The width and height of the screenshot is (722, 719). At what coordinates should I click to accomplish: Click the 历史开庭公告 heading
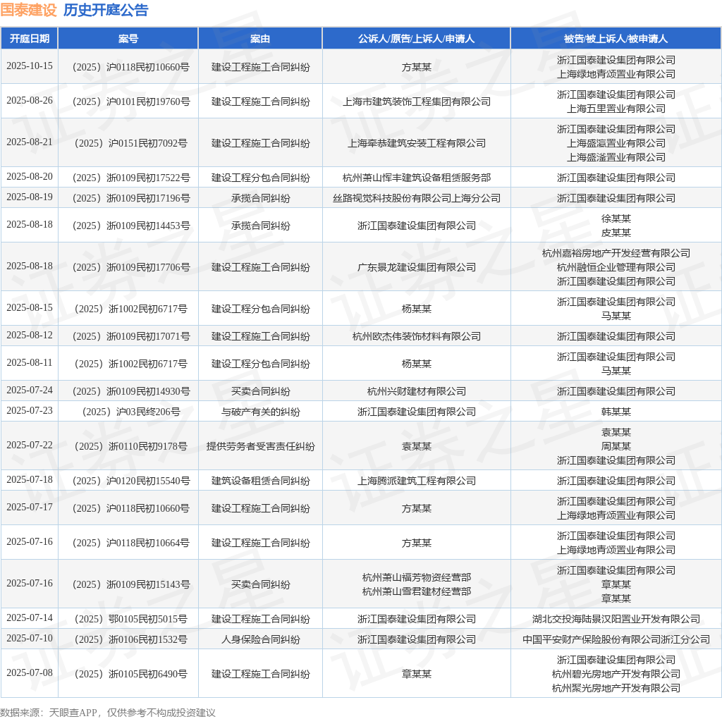click(106, 10)
